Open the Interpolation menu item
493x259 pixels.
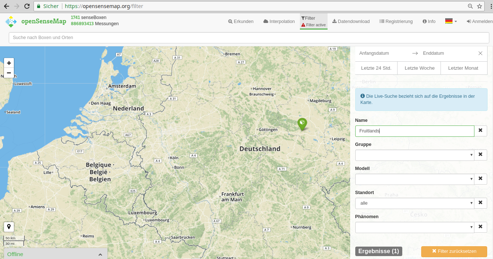click(x=279, y=22)
